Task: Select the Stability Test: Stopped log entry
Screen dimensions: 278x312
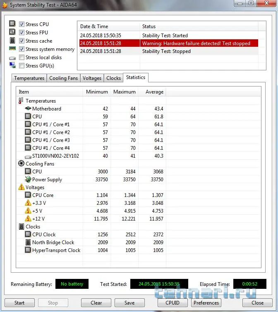Action: tap(169, 51)
